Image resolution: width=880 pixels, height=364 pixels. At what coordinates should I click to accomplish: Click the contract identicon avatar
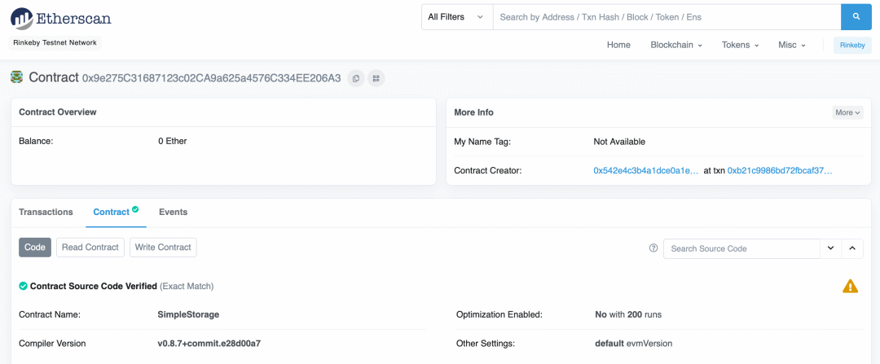[x=17, y=77]
